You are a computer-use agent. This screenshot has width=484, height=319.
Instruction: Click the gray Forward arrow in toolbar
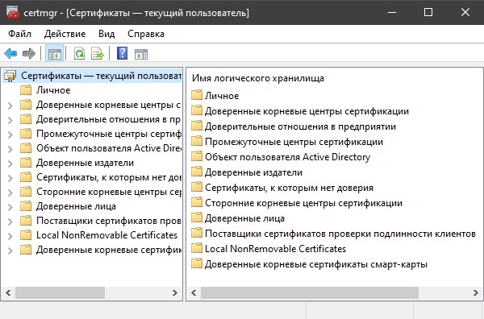coord(29,54)
